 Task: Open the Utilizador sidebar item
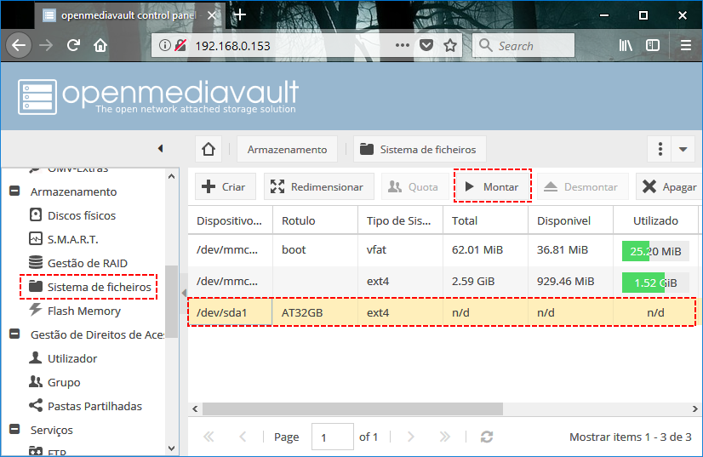[72, 358]
